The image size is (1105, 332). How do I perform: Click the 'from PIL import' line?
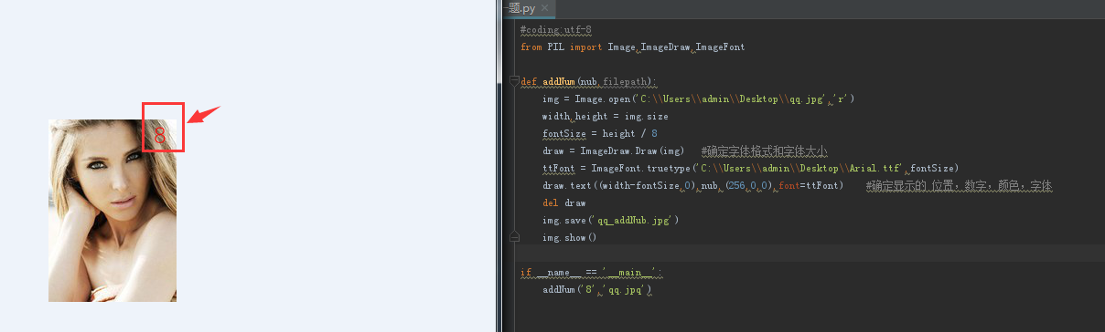(x=632, y=47)
